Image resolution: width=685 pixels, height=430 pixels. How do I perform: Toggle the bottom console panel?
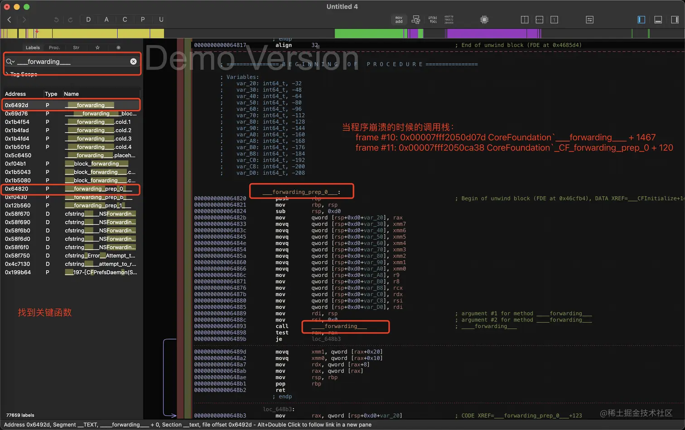pos(658,20)
